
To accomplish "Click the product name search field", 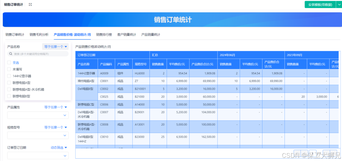I will (38, 54).
